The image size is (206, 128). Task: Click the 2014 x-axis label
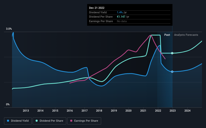tap(40, 111)
